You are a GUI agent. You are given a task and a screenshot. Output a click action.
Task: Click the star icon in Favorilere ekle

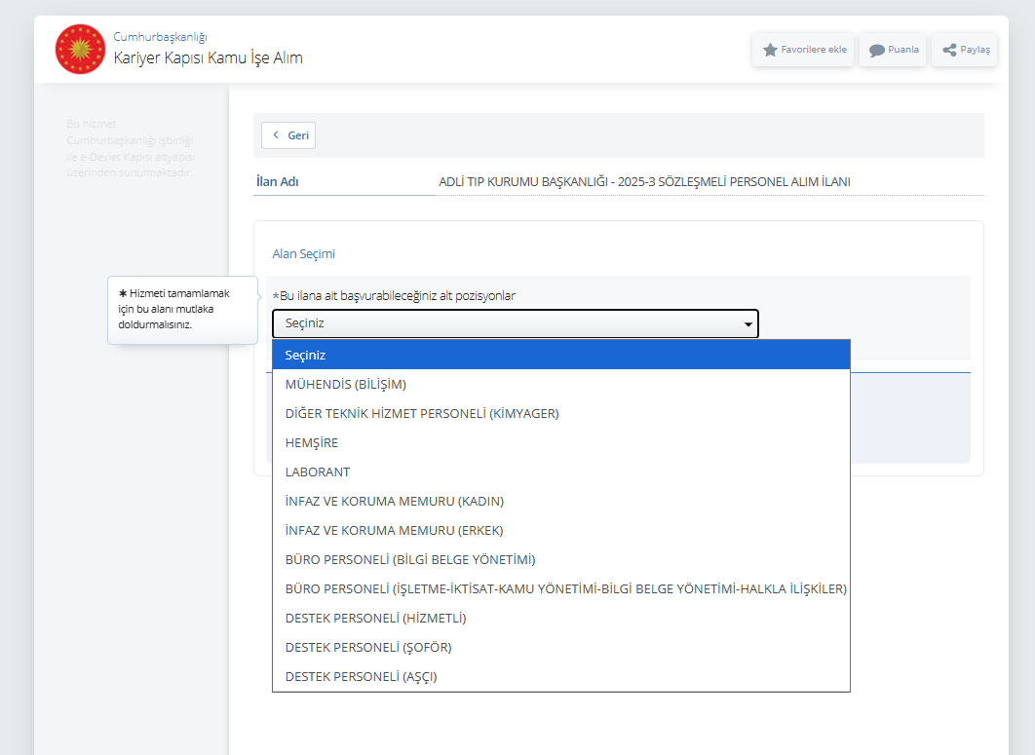(770, 50)
